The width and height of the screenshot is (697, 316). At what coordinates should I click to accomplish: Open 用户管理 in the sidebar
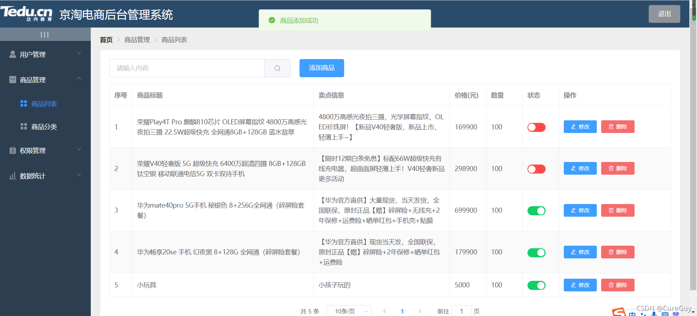click(x=45, y=54)
